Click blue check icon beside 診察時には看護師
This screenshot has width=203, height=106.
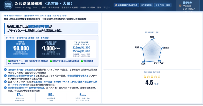[6, 75]
